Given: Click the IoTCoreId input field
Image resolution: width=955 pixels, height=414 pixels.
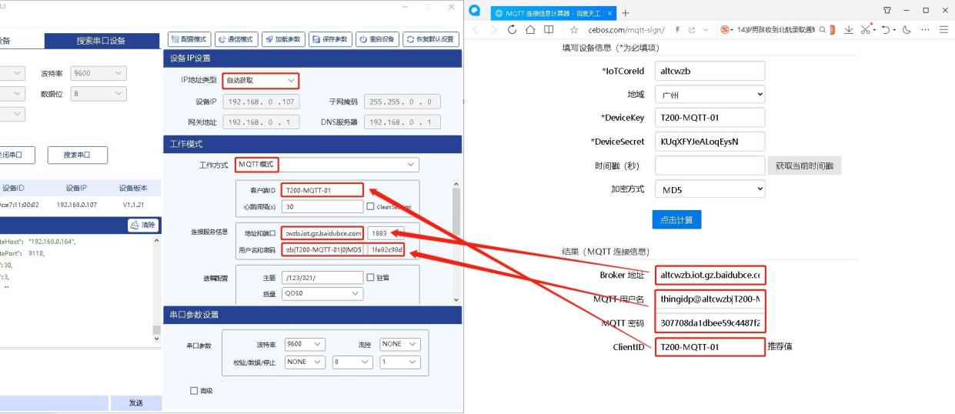Looking at the screenshot, I should (710, 71).
